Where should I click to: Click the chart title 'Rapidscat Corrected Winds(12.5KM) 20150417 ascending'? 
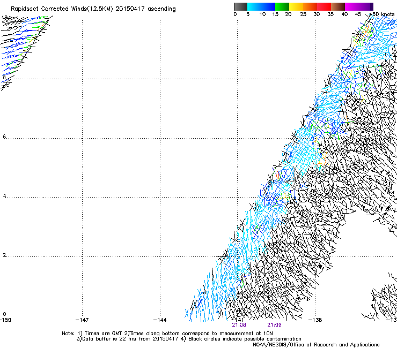click(93, 9)
